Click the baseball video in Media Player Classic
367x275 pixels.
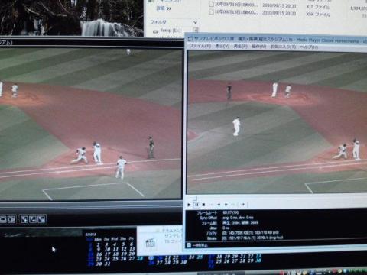click(x=277, y=122)
